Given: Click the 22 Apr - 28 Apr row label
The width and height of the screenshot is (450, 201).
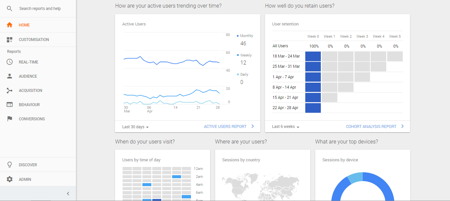Looking at the screenshot, I should tap(285, 108).
